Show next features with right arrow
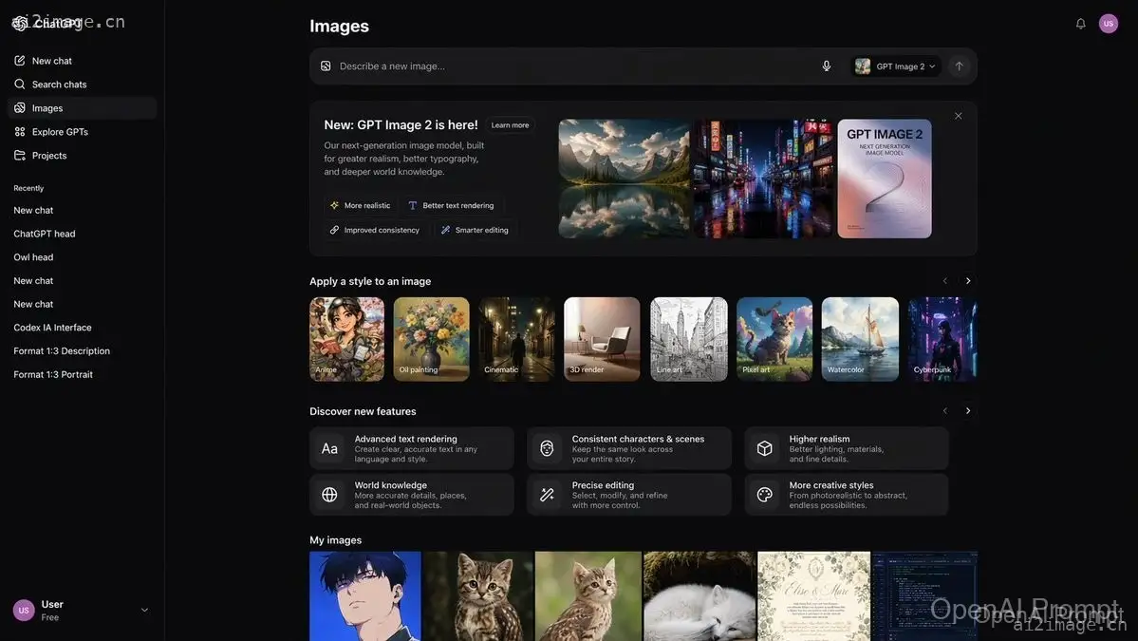Viewport: 1138px width, 641px height. click(967, 411)
